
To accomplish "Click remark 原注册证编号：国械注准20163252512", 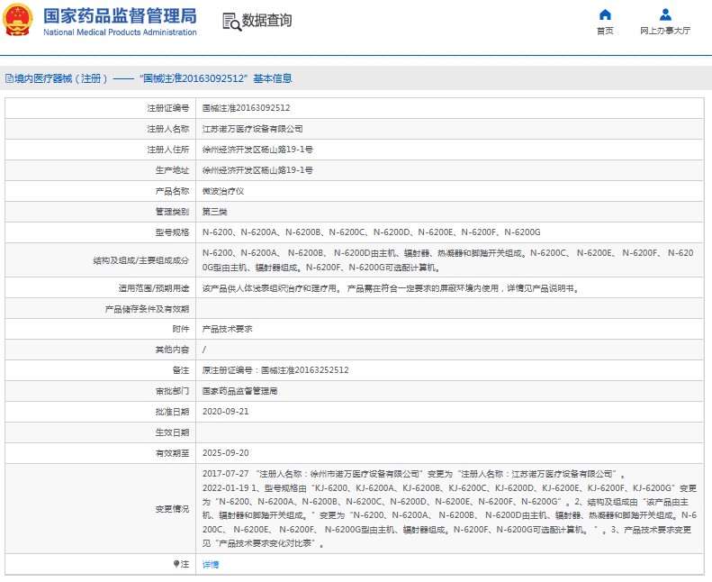I will point(275,370).
